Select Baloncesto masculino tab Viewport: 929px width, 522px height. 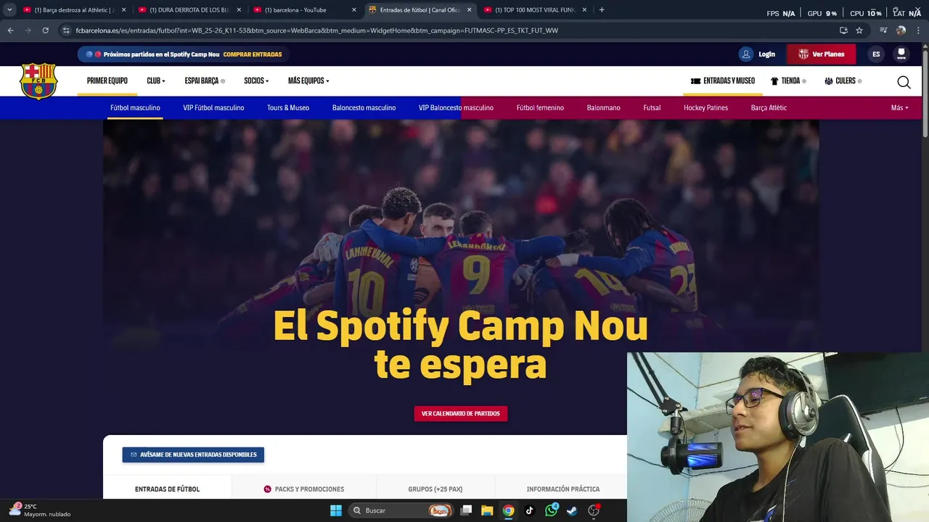pos(364,108)
